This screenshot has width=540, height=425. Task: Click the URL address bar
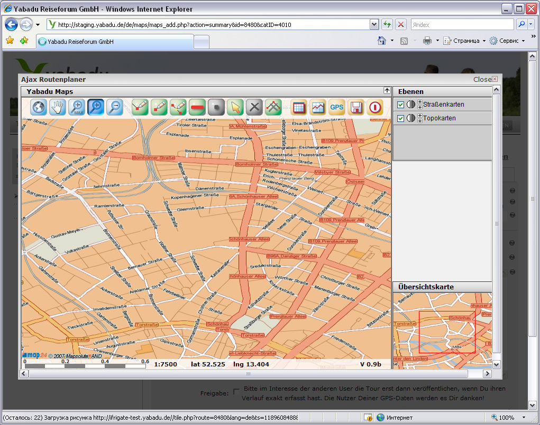click(x=208, y=24)
